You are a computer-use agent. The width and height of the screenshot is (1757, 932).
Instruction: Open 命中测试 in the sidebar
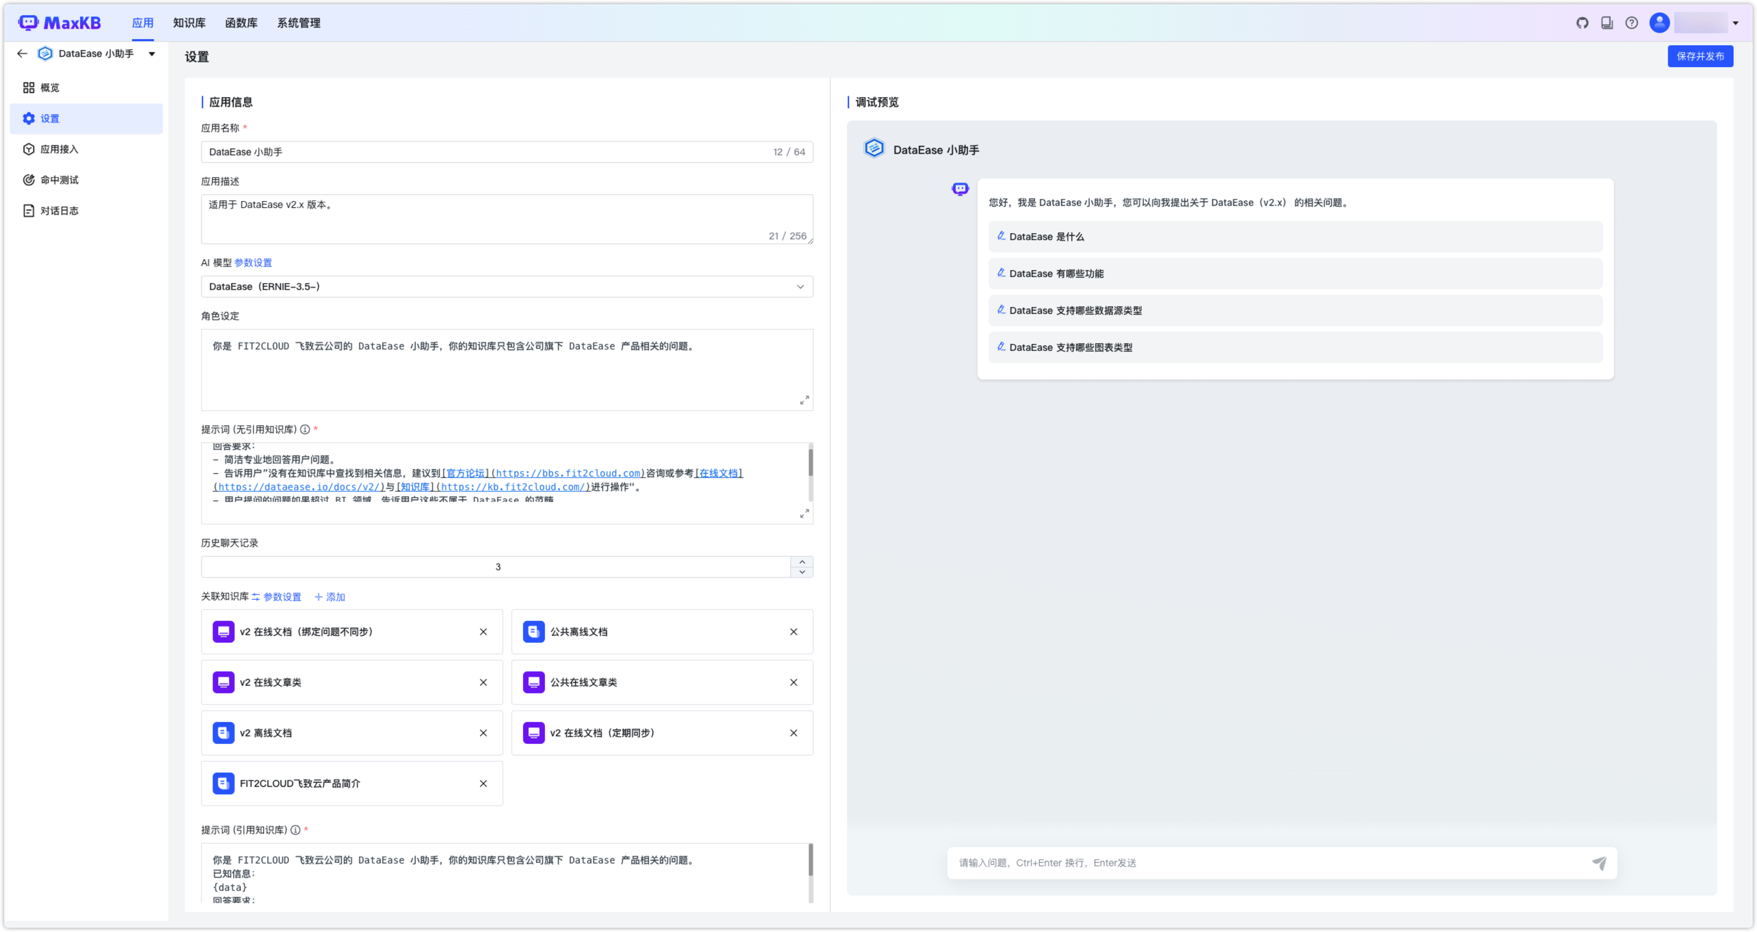(x=59, y=180)
